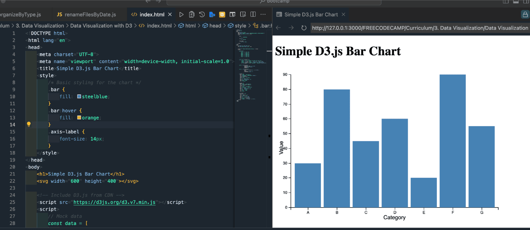Screen dimensions: 530x230
Task: Click the 'Value' axis label
Action: click(281, 148)
